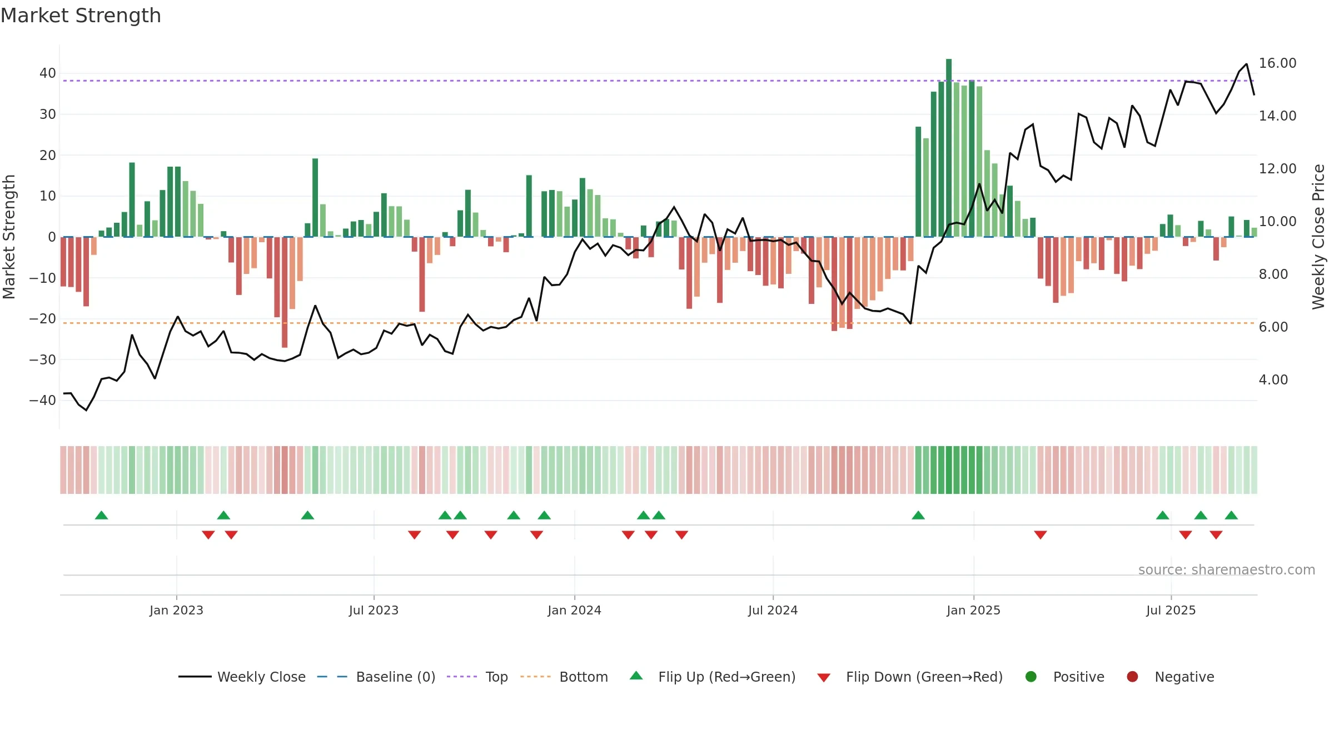1334x750 pixels.
Task: Click the Jan 2023 axis label
Action: pos(176,611)
